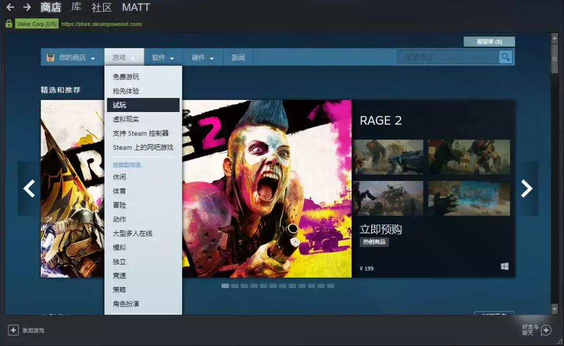The height and width of the screenshot is (346, 564).
Task: View bottom-right RAGE 2 screenshot thumbnail
Action: 469,198
